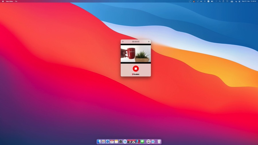
Task: Open Finder from the Dock
Action: click(99, 142)
